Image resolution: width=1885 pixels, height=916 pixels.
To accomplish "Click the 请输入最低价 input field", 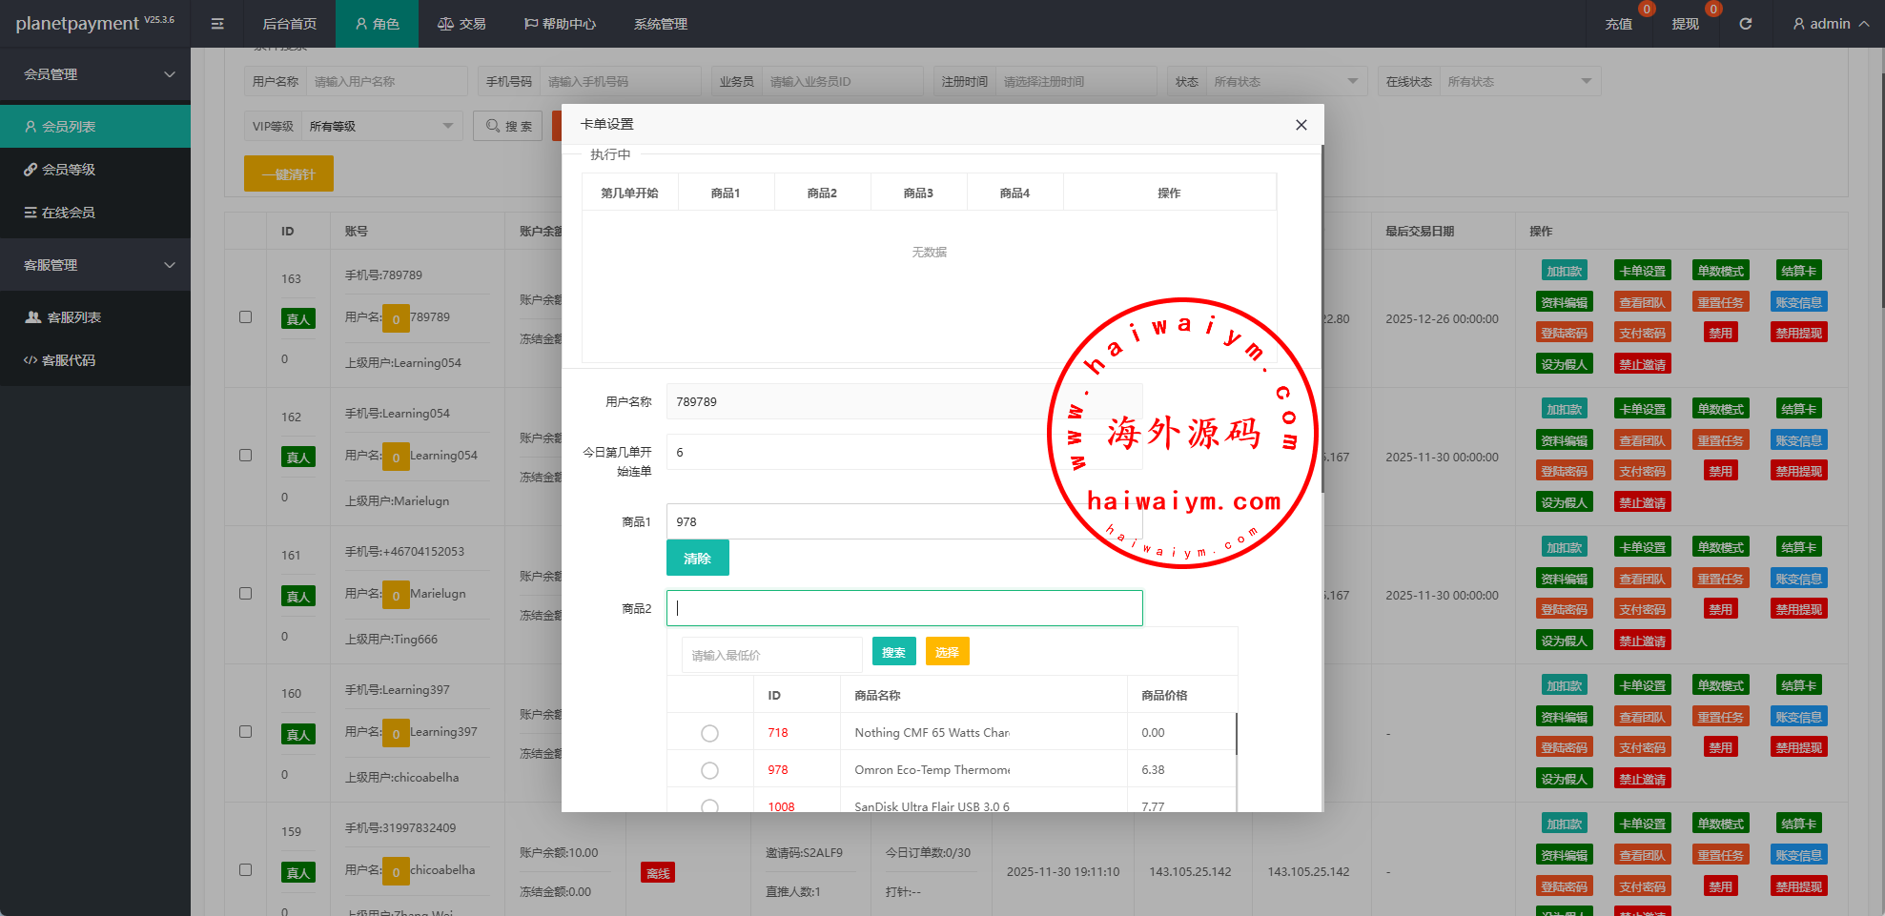I will [x=770, y=656].
